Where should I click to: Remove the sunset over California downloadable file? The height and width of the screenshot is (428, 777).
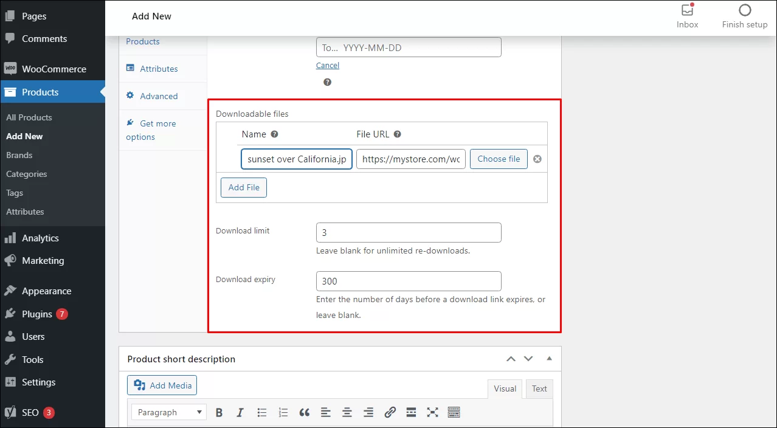click(537, 159)
